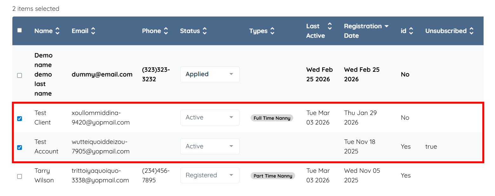Sort table by Name column icon

tap(57, 31)
